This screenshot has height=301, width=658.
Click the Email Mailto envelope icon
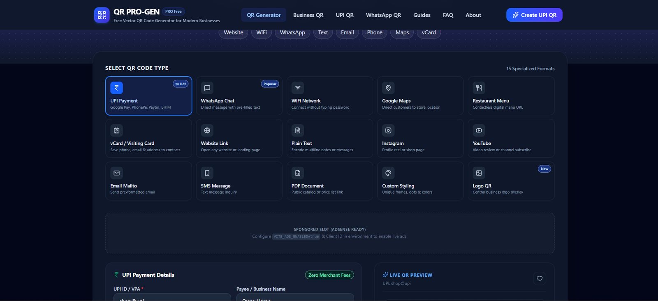pos(116,173)
